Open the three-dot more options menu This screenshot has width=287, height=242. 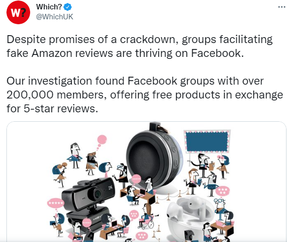(282, 7)
